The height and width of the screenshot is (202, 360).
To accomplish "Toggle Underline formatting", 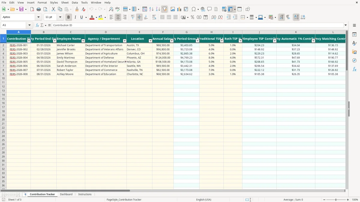I will point(81,17).
